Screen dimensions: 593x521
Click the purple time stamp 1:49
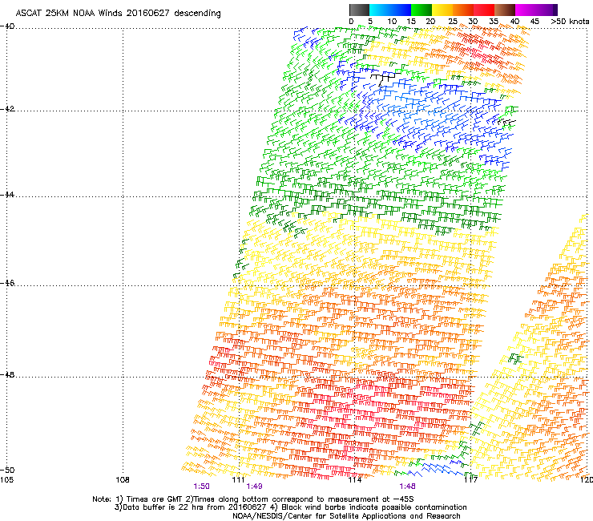coord(254,487)
